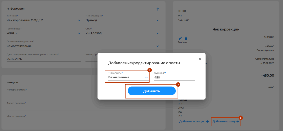Click the plus icon beside Добавить оплату
283x131 pixels.
(x=238, y=121)
